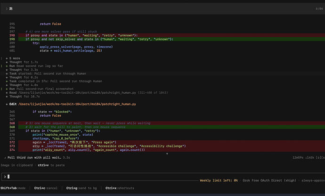
Task: Select line 395 'return False'
Action: click(50, 24)
